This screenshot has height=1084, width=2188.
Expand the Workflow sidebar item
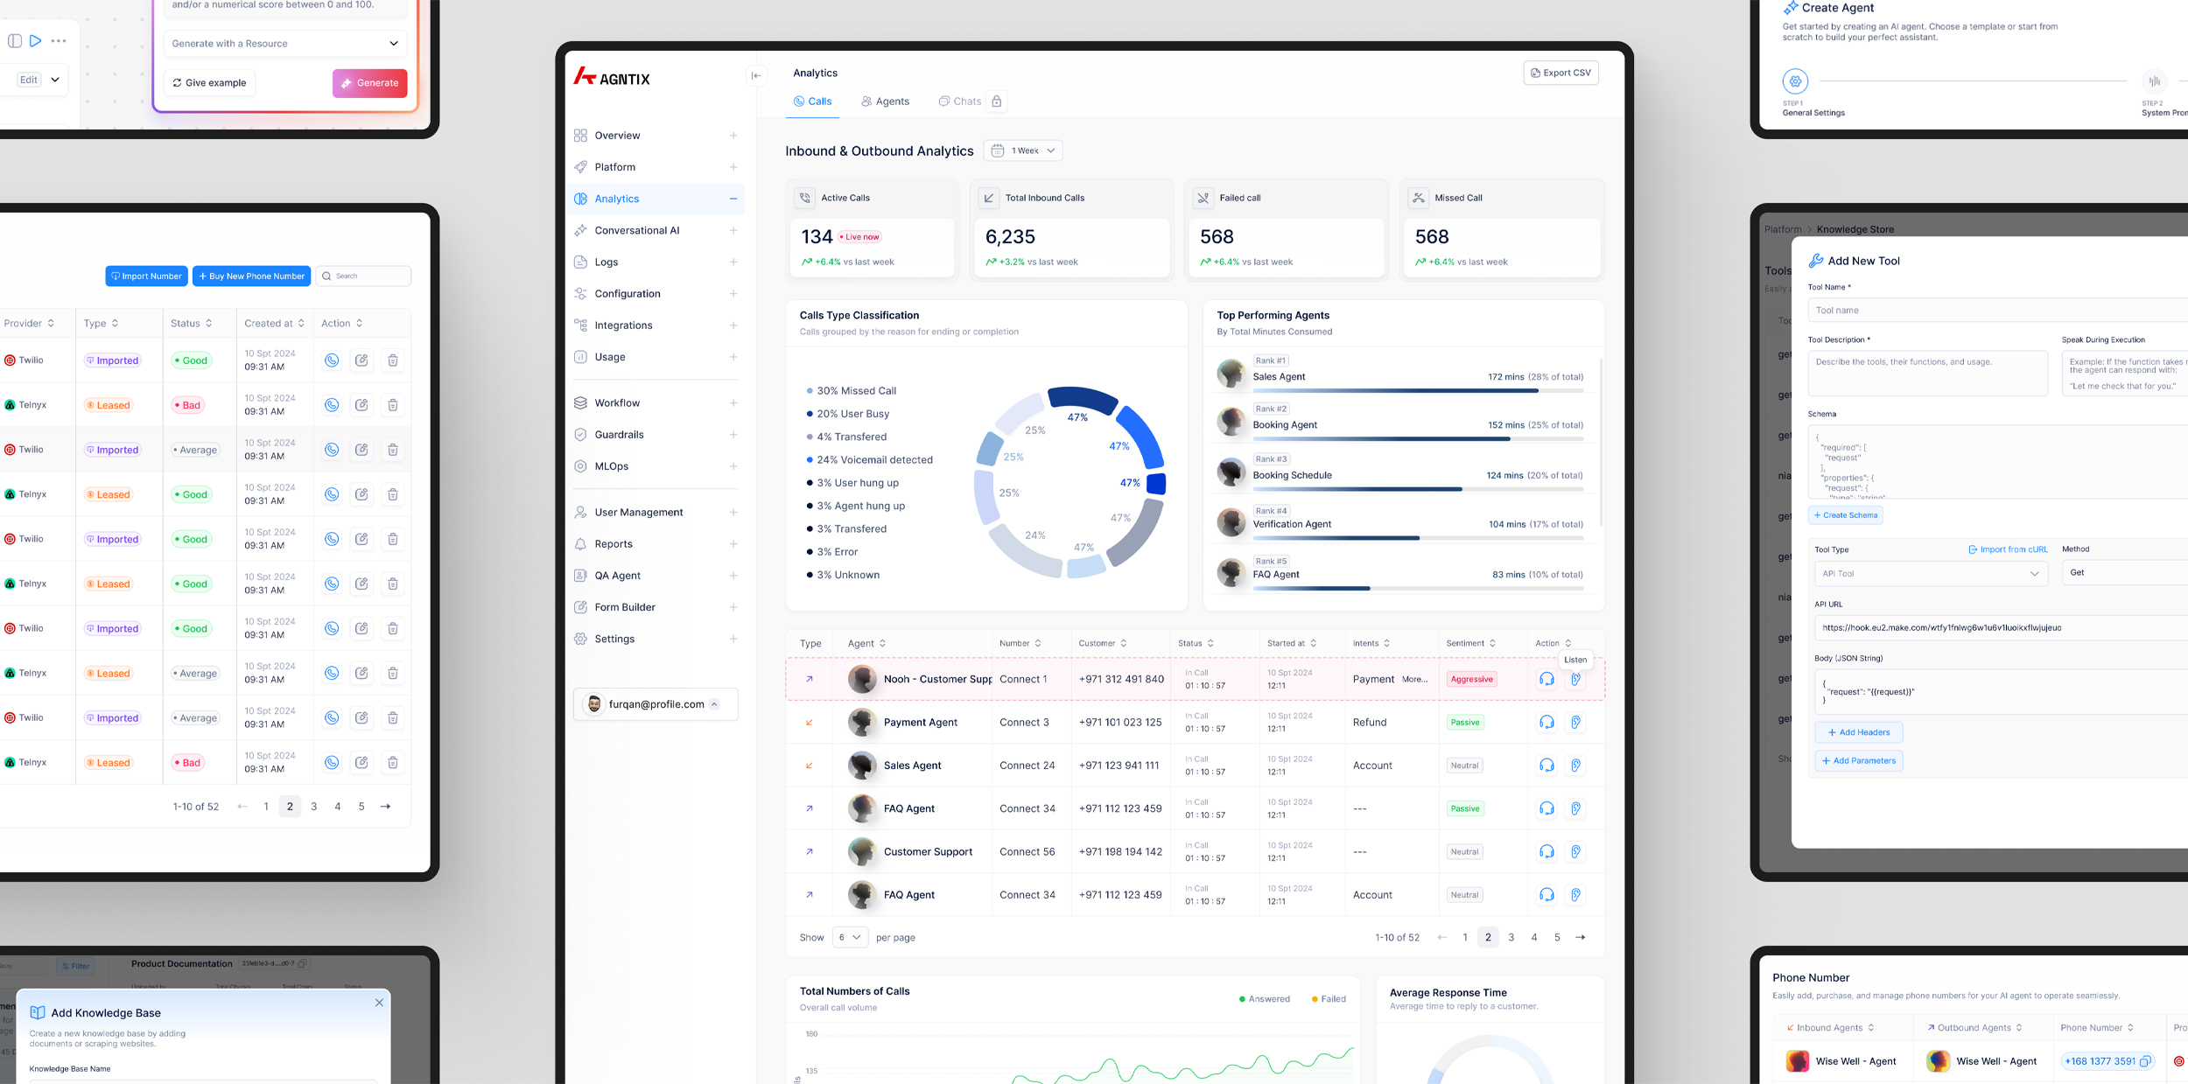tap(733, 403)
